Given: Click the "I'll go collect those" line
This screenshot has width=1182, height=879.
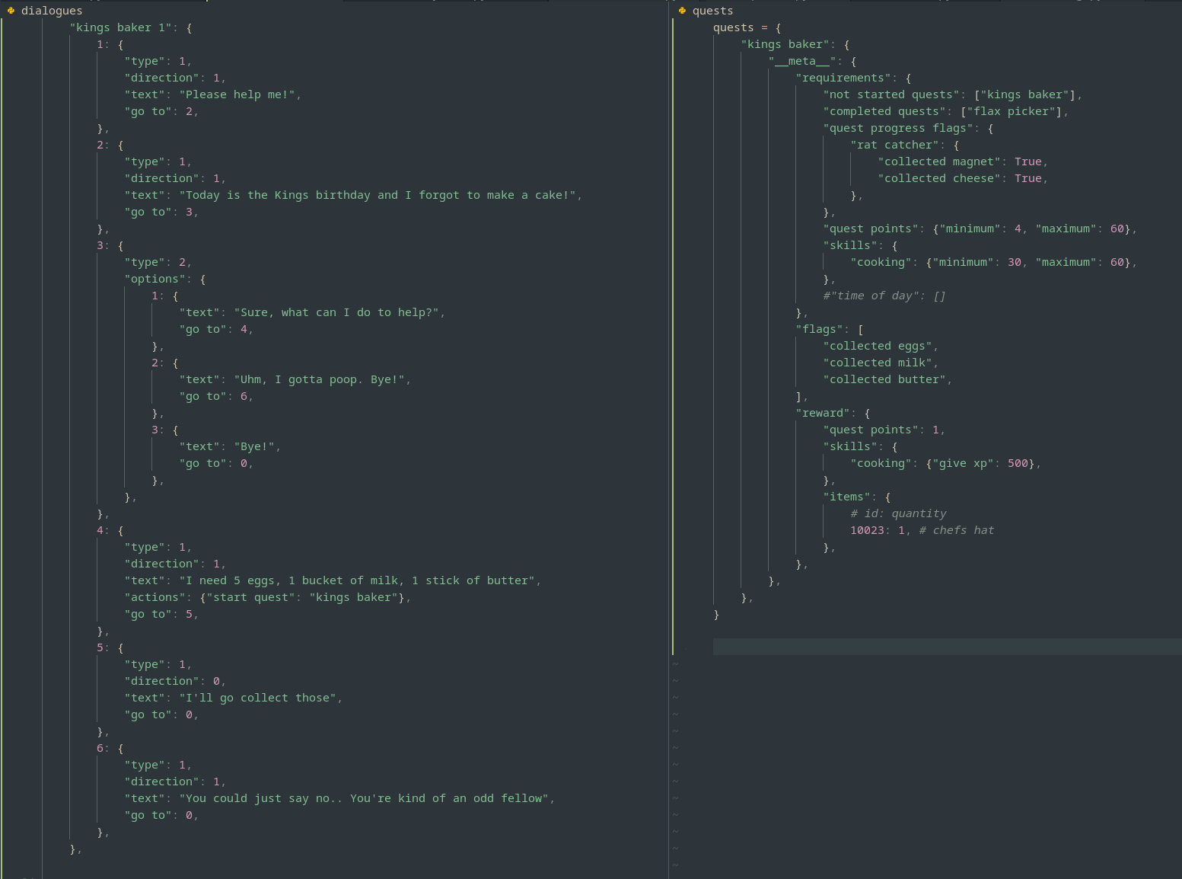Looking at the screenshot, I should [234, 698].
